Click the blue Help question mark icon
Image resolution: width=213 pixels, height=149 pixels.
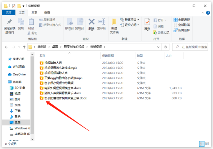208,13
